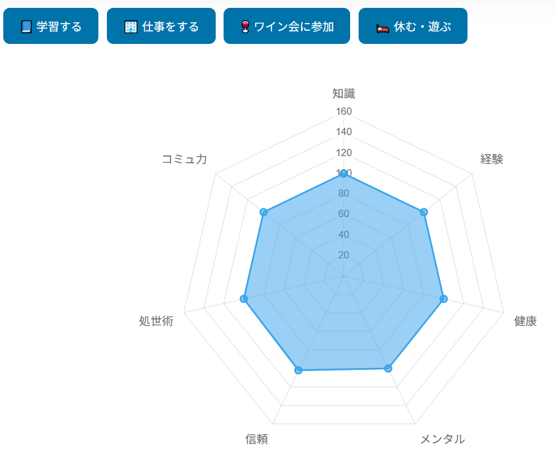Click the コミュ力 axis label

(x=184, y=159)
